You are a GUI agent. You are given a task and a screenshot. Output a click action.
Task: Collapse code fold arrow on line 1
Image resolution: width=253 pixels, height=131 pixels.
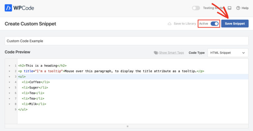(x=9, y=66)
